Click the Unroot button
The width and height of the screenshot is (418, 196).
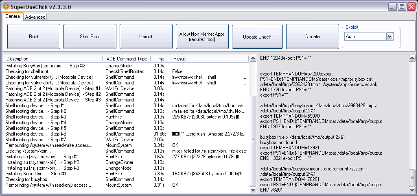(146, 37)
